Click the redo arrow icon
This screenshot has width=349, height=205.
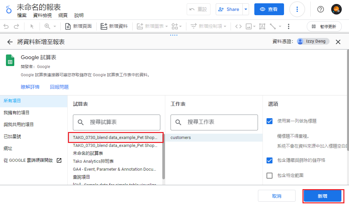click(x=16, y=26)
